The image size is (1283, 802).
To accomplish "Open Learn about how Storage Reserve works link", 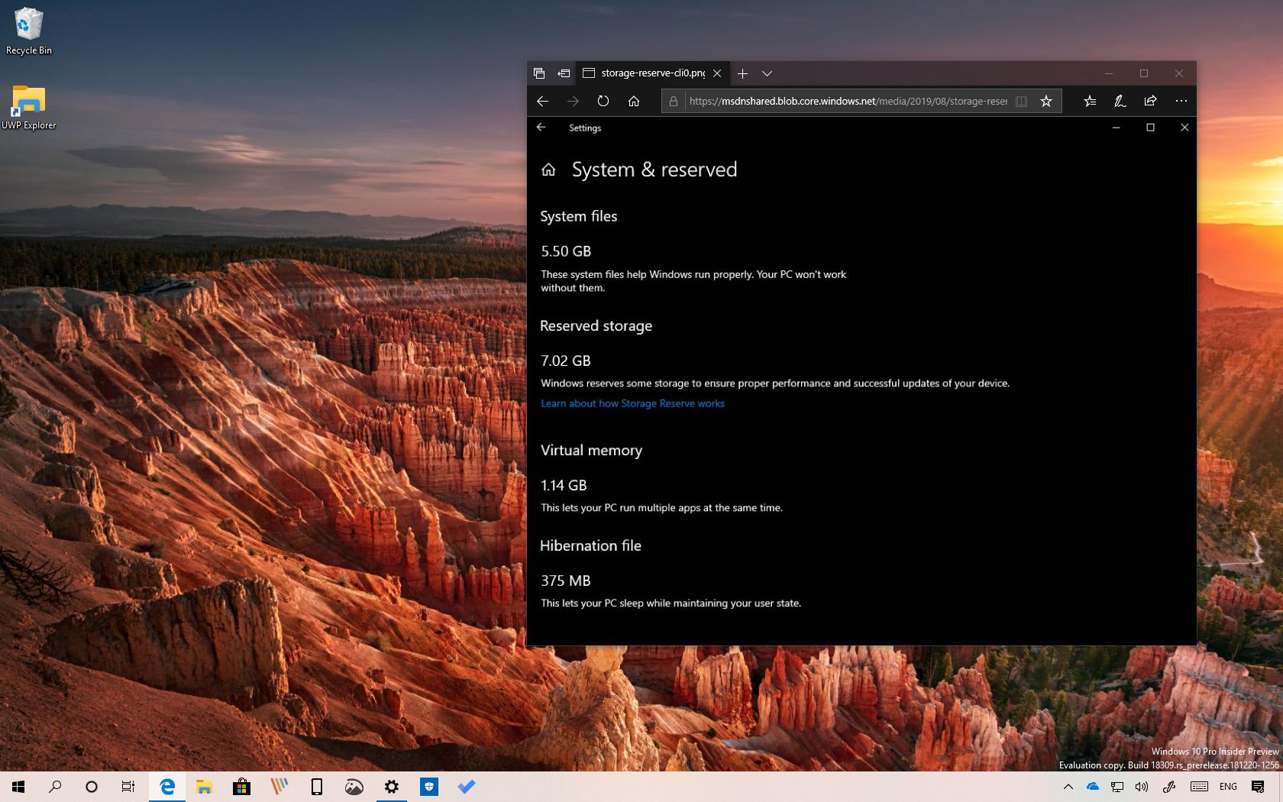I will 632,403.
